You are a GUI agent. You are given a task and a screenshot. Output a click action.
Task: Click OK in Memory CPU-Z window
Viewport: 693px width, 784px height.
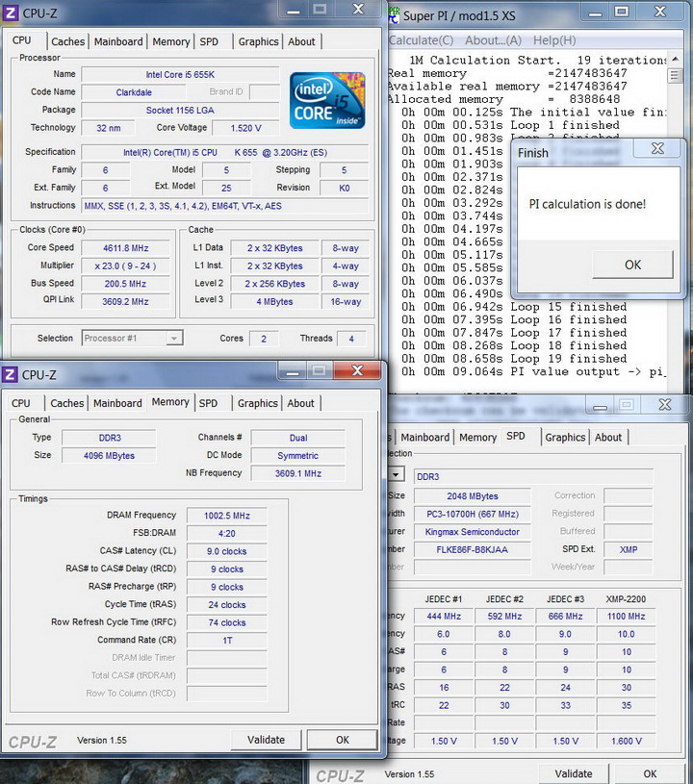[343, 740]
